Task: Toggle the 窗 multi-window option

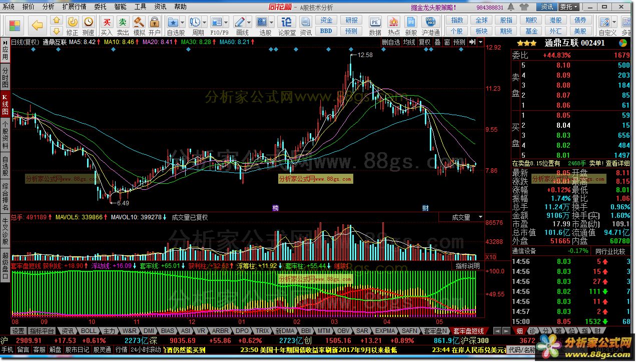Action: coord(447,43)
